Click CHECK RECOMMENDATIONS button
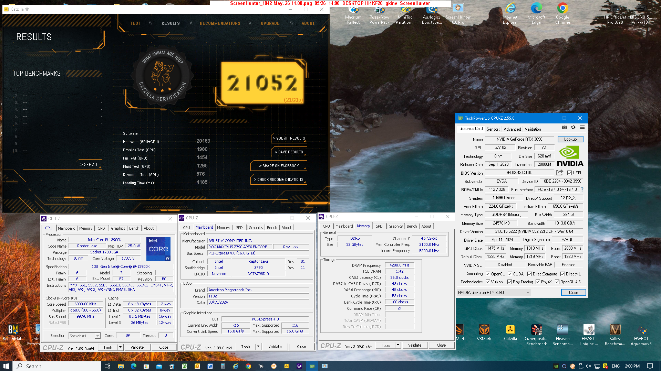661x371 pixels. click(279, 179)
